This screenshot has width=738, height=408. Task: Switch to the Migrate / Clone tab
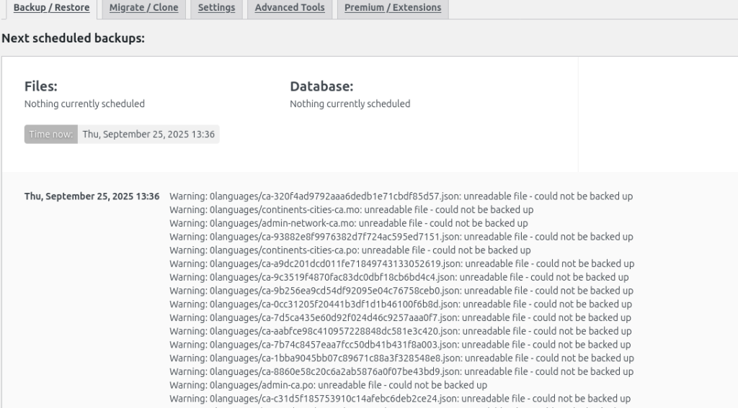click(x=143, y=8)
